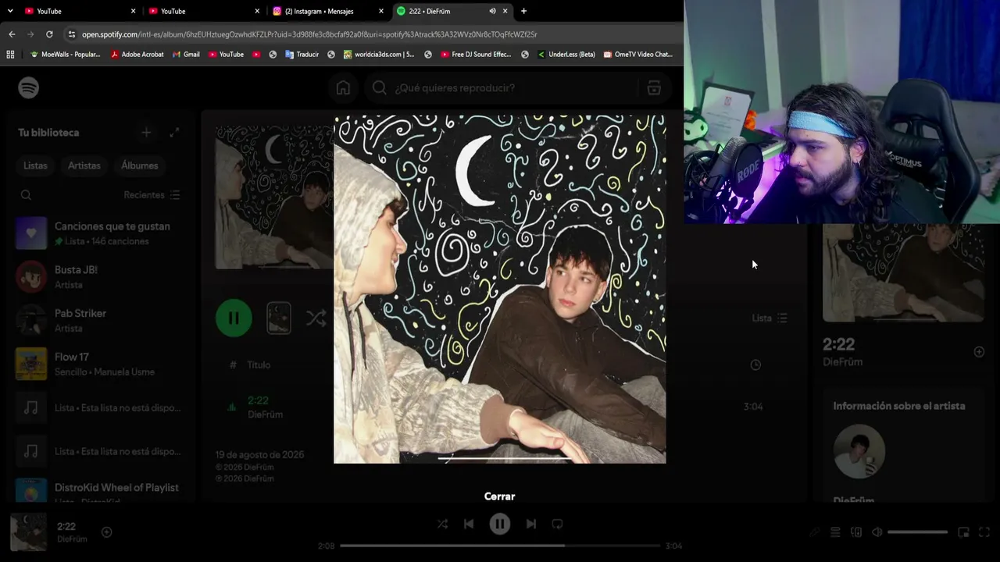Open the Traducir bookmark
Screen dimensions: 1000x562
click(x=302, y=55)
